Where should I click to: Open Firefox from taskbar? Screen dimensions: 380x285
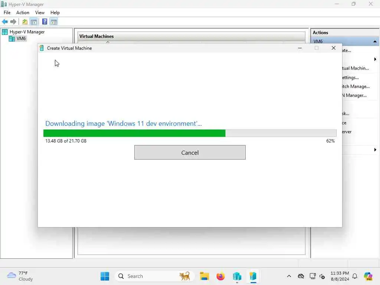220,276
